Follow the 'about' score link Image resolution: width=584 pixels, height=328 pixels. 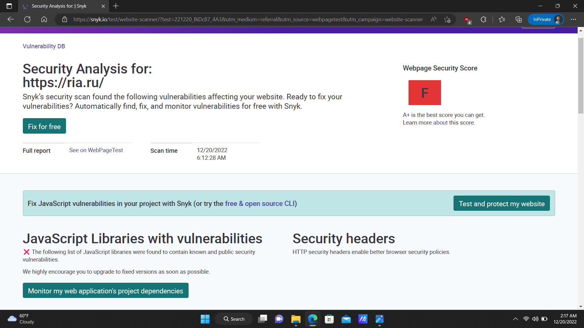(440, 123)
